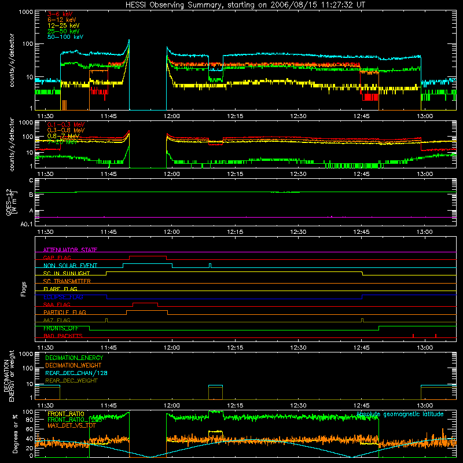The width and height of the screenshot is (463, 463).
Task: Click the Degrees or % axis label
Action: click(15, 433)
